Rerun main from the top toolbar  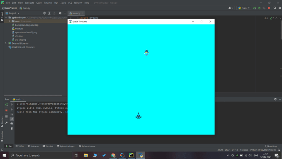point(255,8)
